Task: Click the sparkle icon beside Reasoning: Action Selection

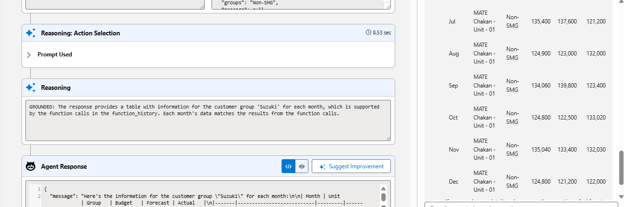Action: [x=31, y=33]
